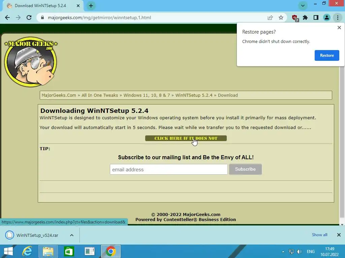Click the 'Click here if it does not' button
Screen dimensions: 345x258
[186, 138]
